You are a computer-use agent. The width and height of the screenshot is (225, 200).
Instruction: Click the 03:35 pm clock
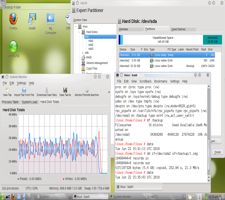tap(213, 197)
